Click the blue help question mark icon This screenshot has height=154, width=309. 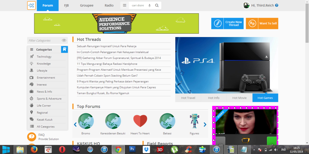click(277, 5)
